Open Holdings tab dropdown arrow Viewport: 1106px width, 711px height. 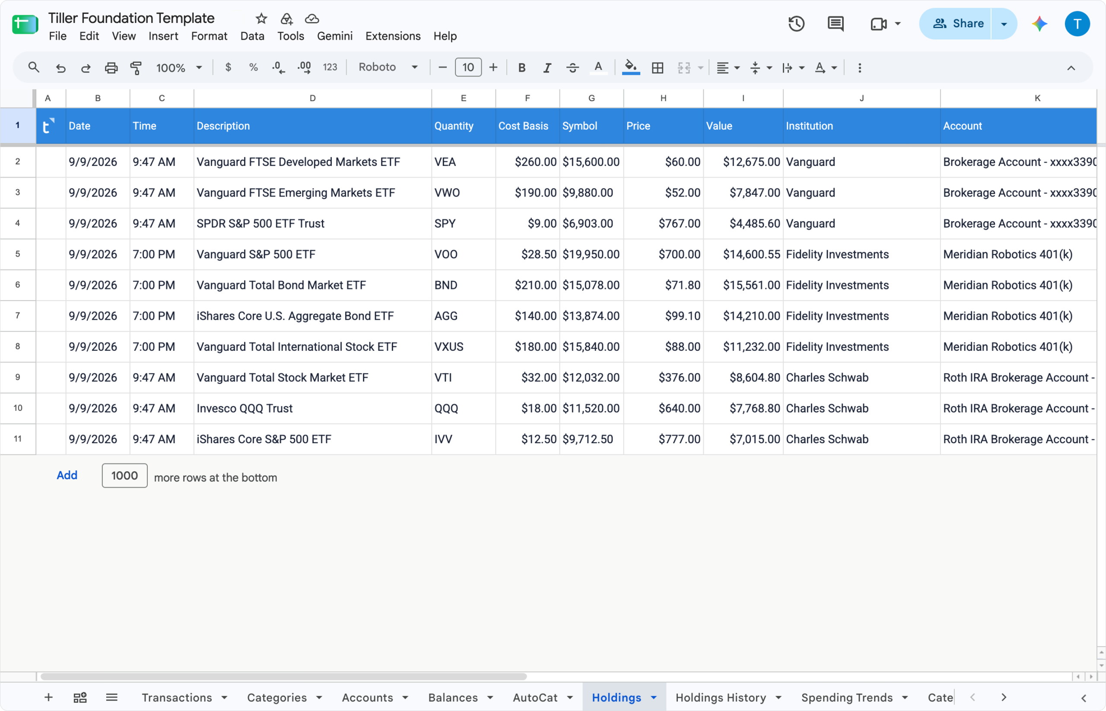[x=653, y=697]
